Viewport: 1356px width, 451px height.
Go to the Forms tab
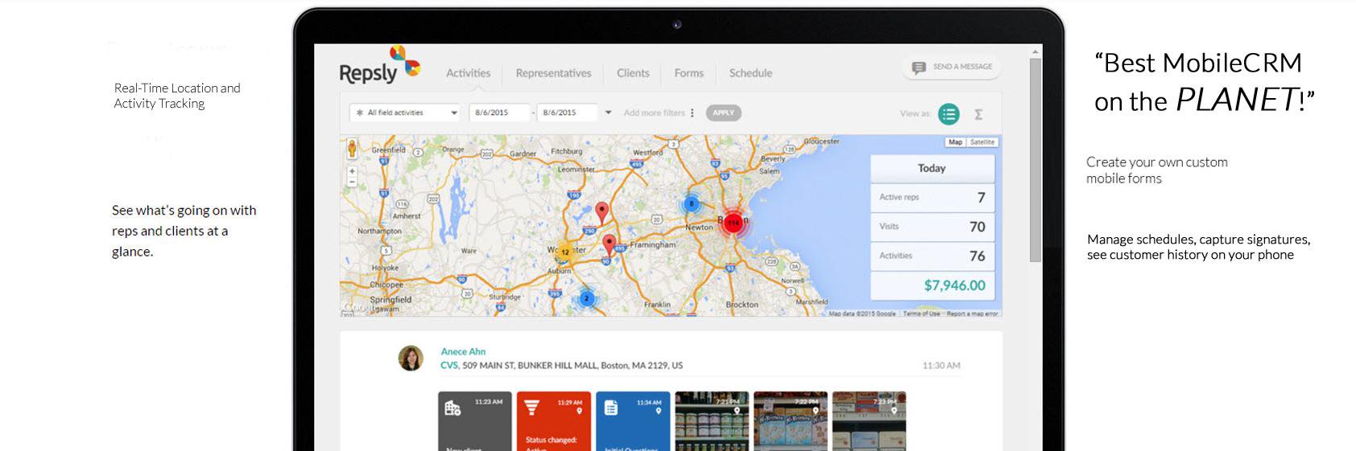(689, 73)
